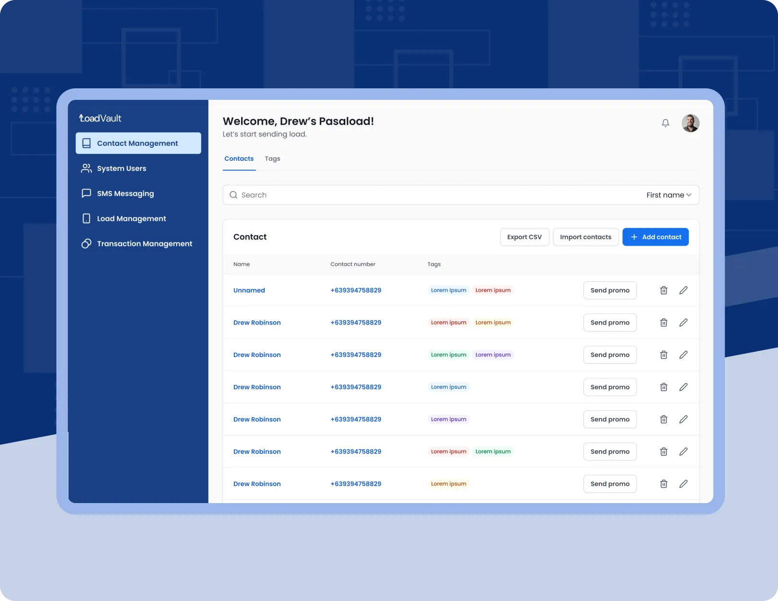The image size is (778, 601).
Task: Open the Unnamed contact name link
Action: pos(249,290)
